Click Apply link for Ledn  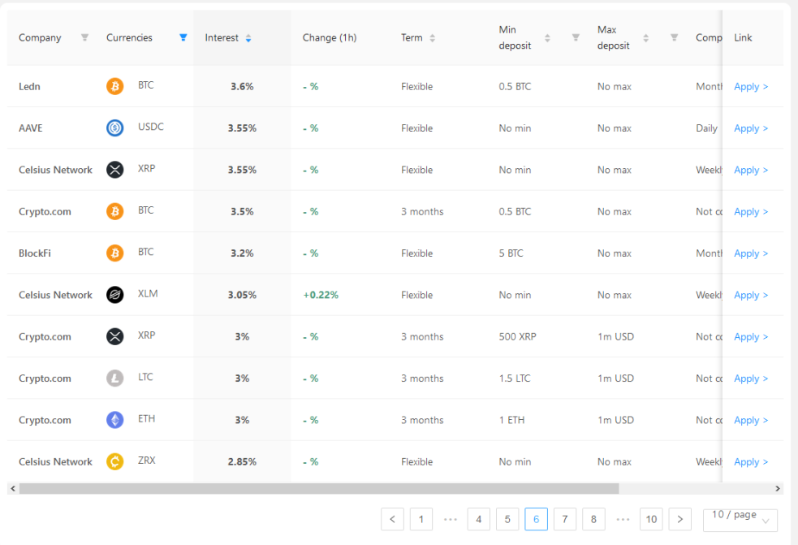pos(751,87)
